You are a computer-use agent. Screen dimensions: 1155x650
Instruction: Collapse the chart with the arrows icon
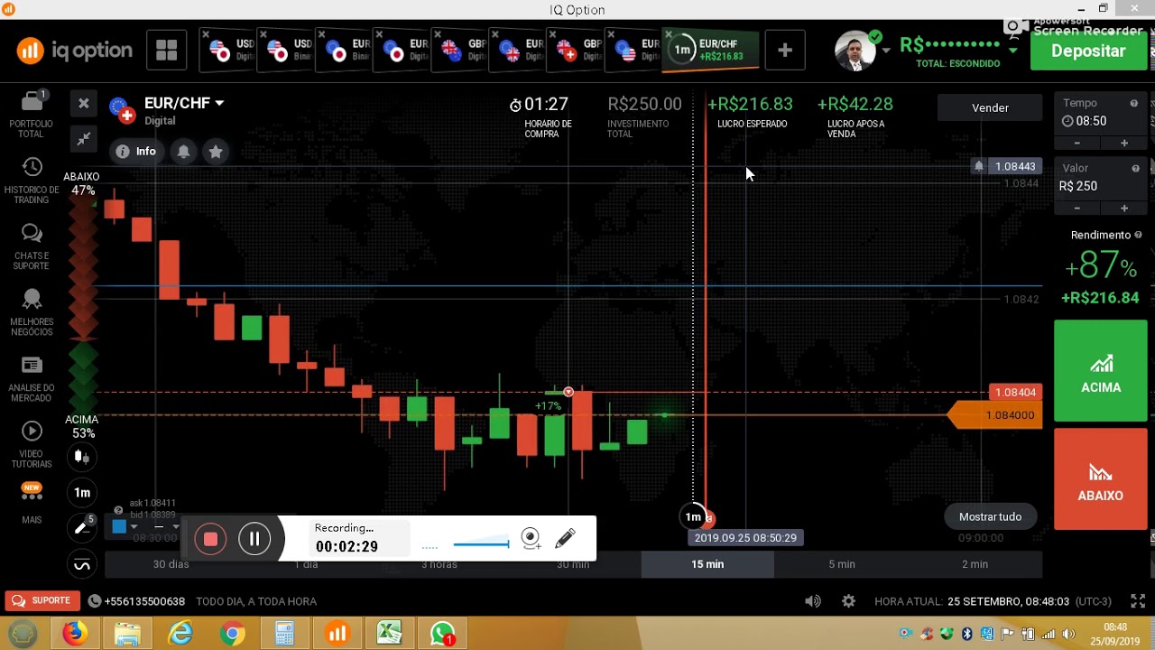[83, 139]
